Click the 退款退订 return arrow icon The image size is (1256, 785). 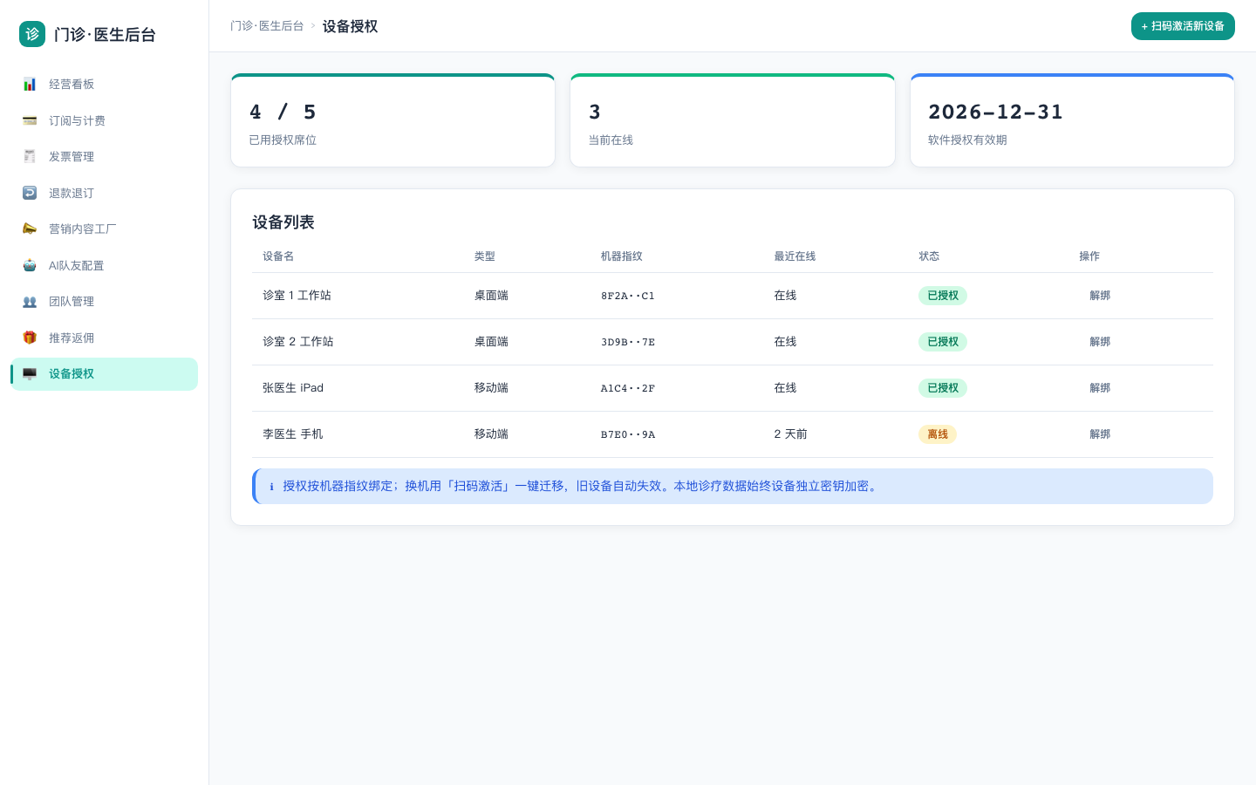(30, 193)
